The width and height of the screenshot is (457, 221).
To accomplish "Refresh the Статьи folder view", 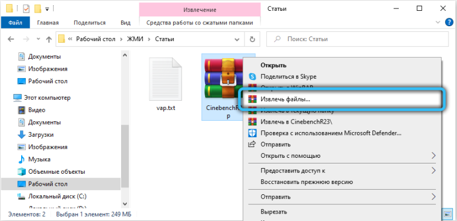I will click(x=252, y=39).
